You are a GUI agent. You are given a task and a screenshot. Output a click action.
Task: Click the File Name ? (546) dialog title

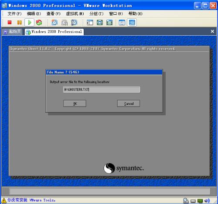pyautogui.click(x=63, y=72)
